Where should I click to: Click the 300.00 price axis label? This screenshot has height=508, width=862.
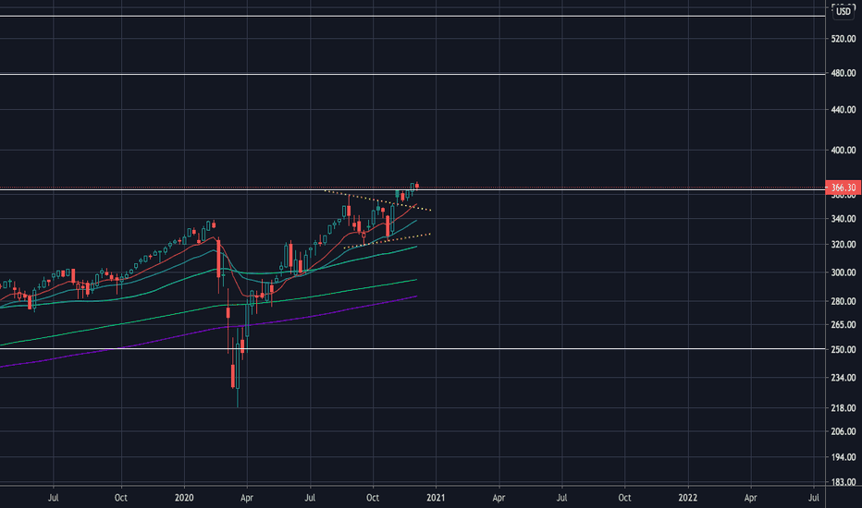coord(844,272)
